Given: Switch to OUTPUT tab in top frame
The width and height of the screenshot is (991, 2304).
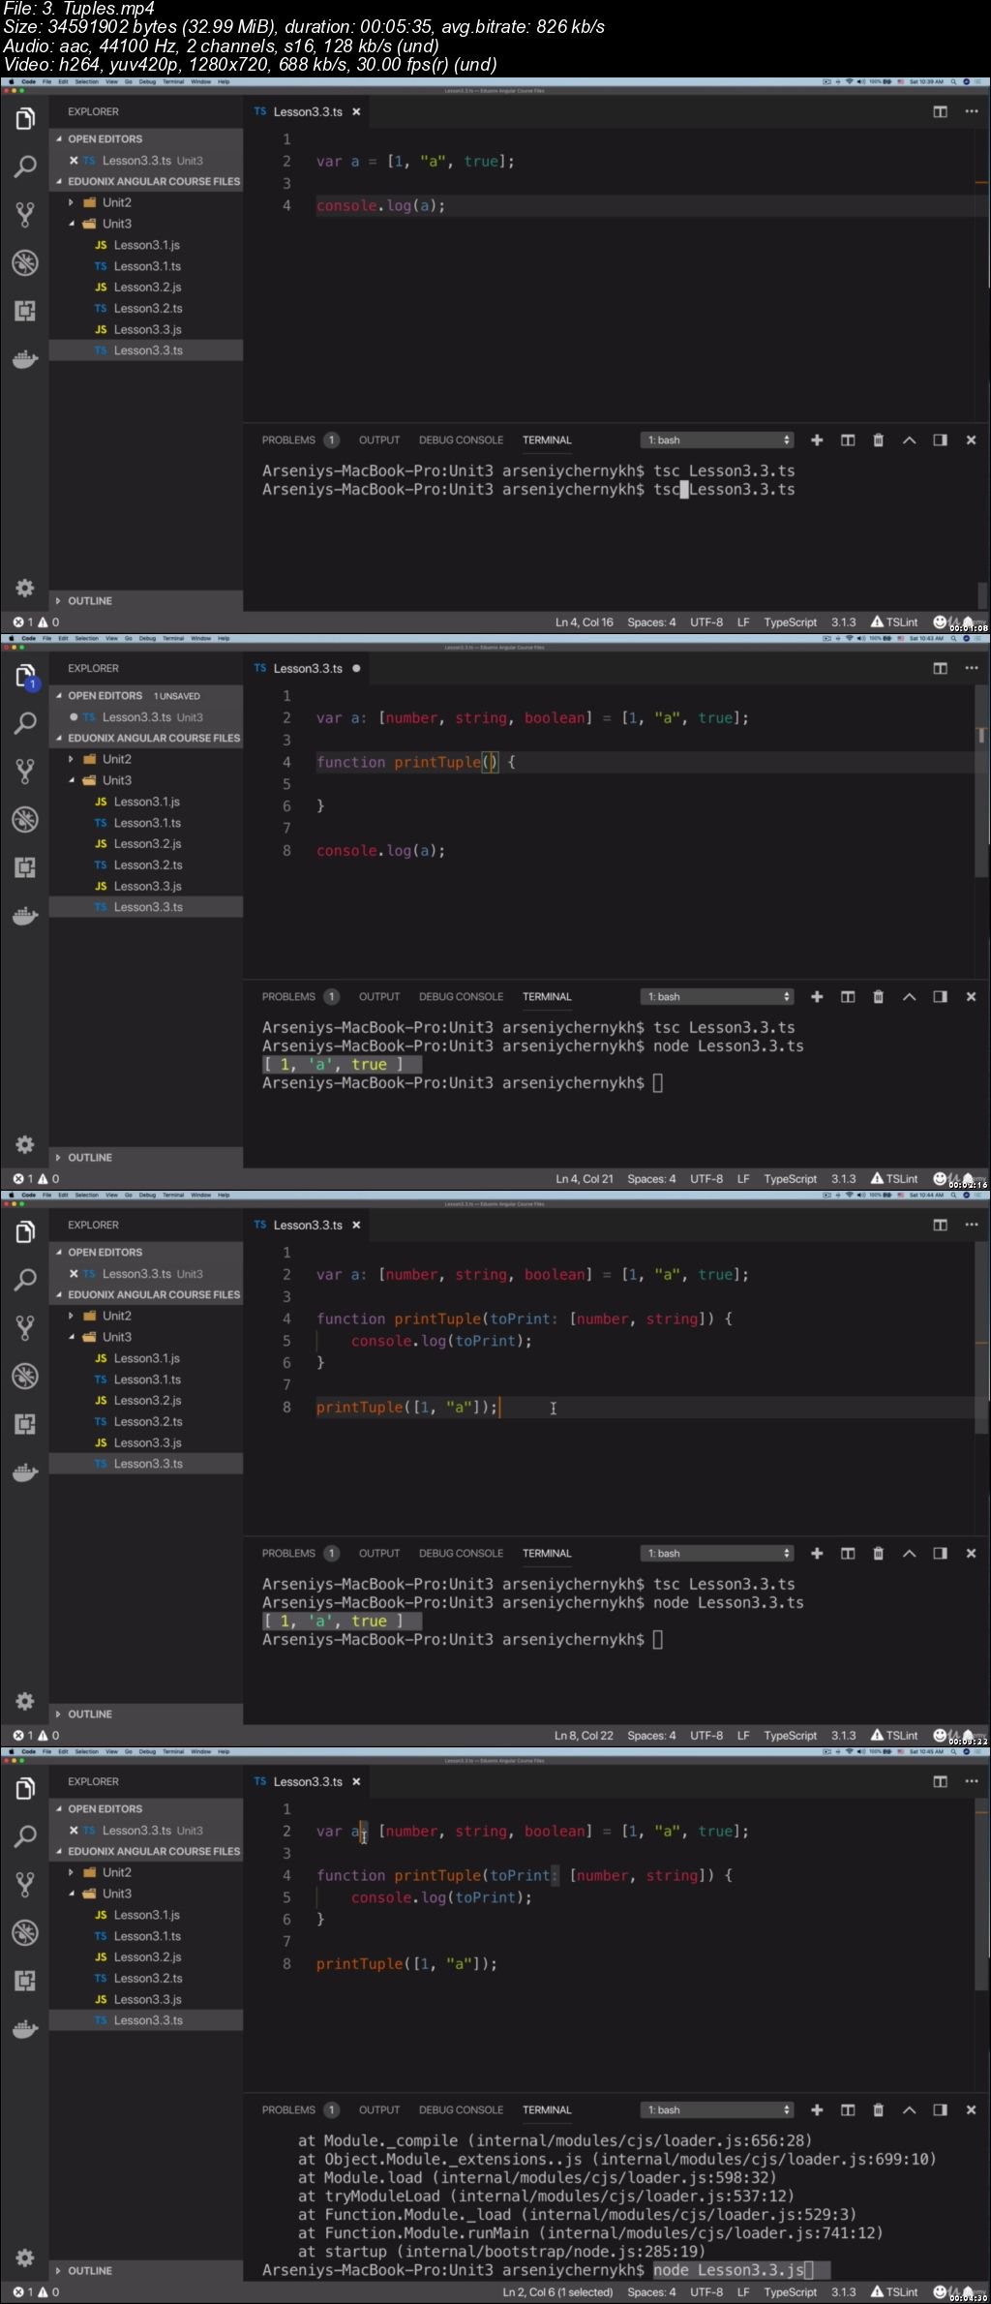Looking at the screenshot, I should (x=379, y=440).
